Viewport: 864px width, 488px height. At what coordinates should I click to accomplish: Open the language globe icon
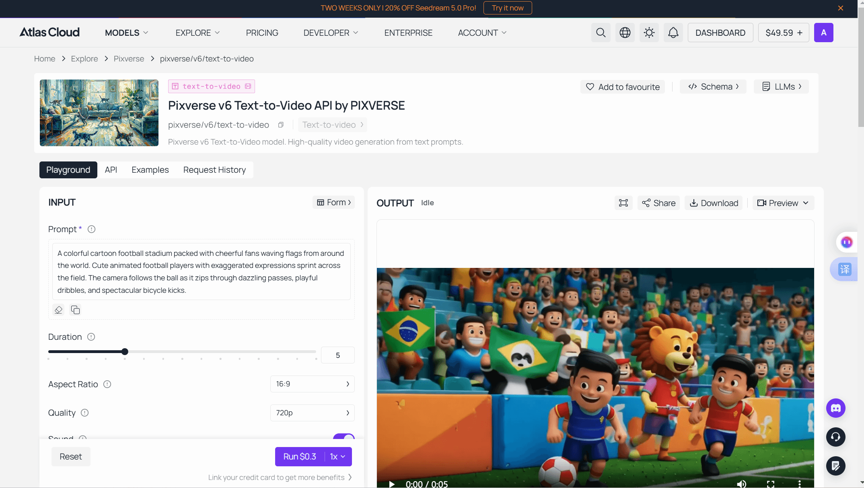pyautogui.click(x=625, y=33)
